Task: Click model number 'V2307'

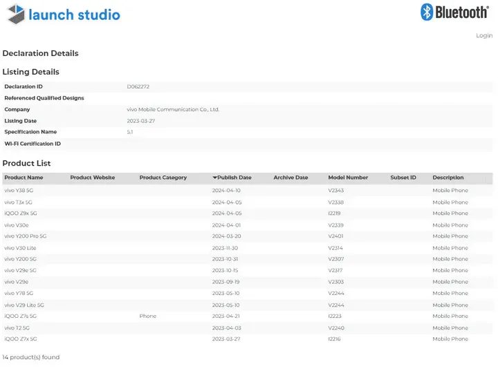Action: pyautogui.click(x=336, y=259)
